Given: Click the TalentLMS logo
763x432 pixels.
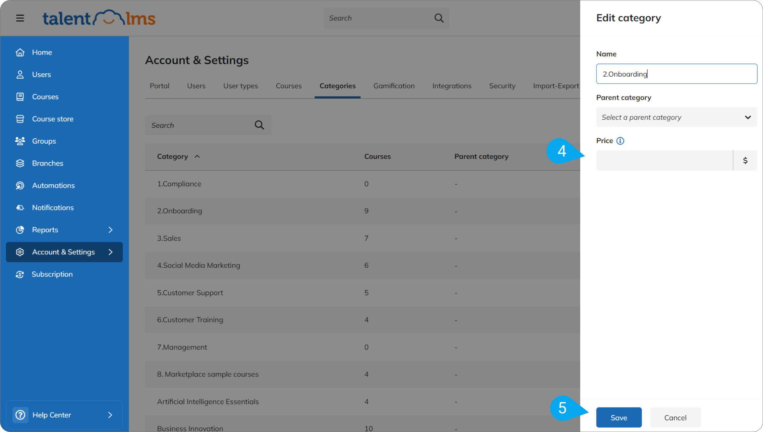Looking at the screenshot, I should tap(99, 18).
